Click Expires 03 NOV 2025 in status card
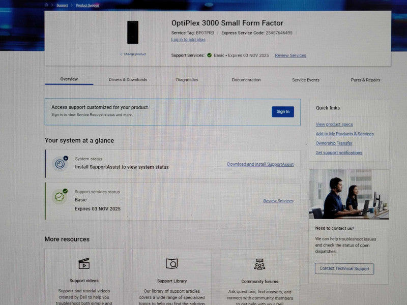 point(98,209)
